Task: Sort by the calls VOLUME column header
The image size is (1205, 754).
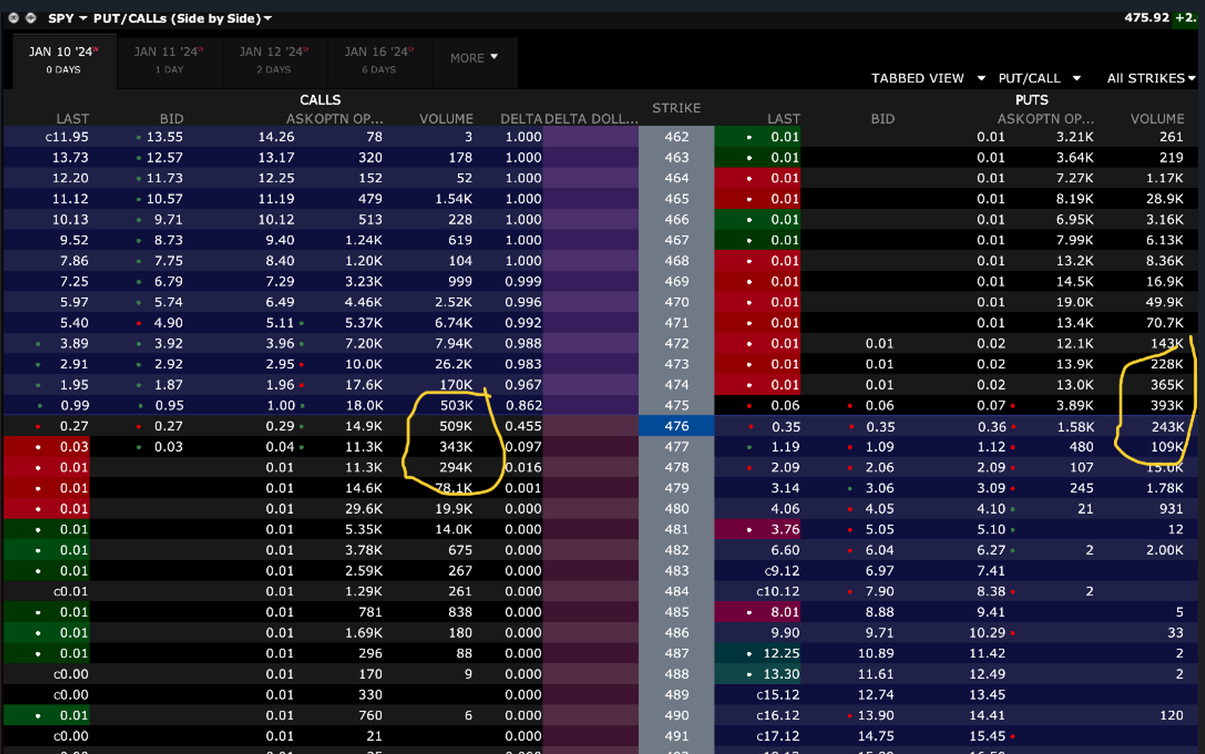Action: 446,119
